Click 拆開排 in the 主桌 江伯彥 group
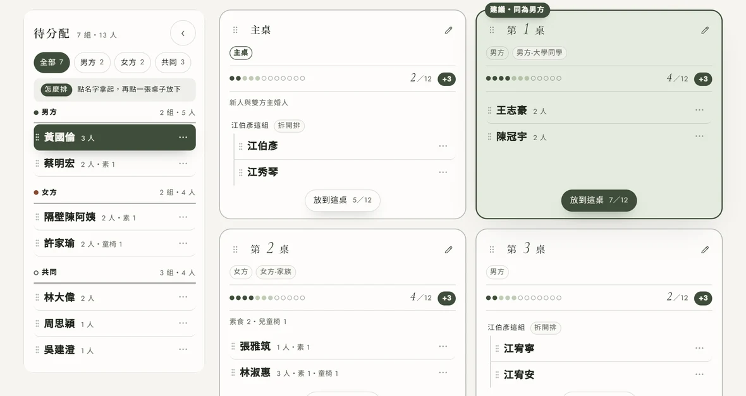 [290, 126]
